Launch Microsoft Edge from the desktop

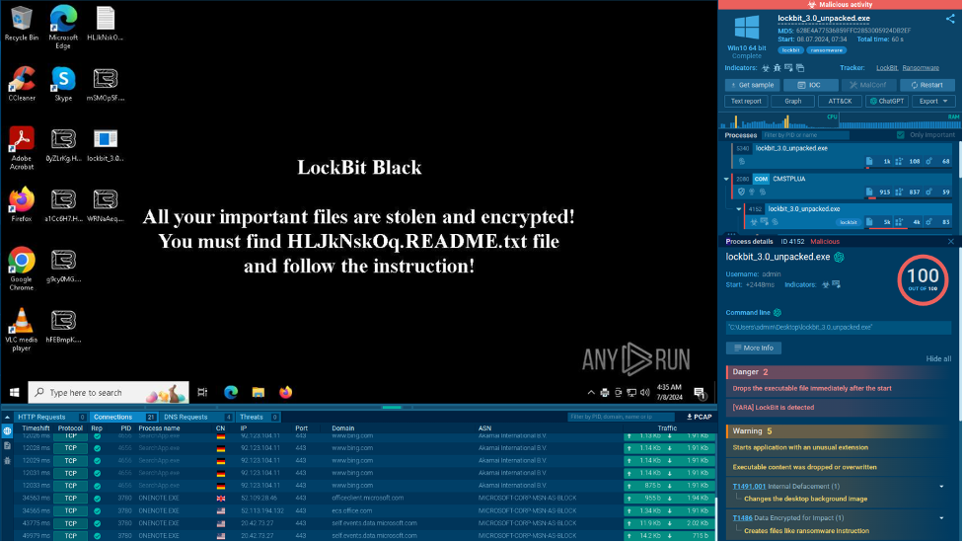click(63, 27)
